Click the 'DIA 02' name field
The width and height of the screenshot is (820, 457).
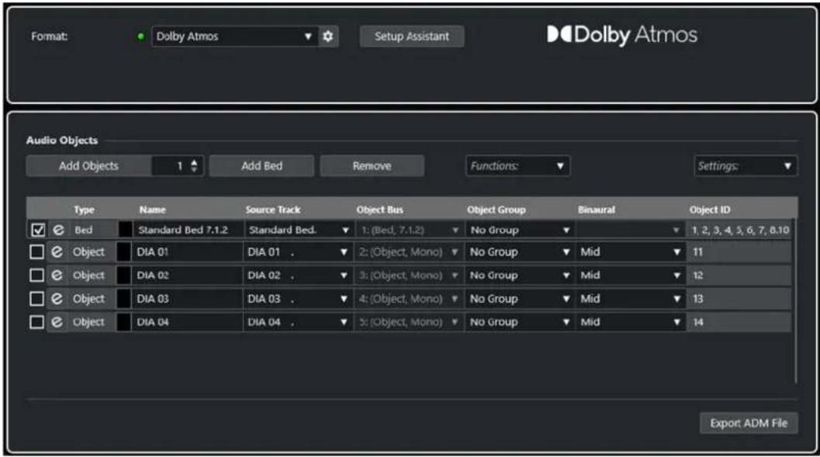coord(187,275)
